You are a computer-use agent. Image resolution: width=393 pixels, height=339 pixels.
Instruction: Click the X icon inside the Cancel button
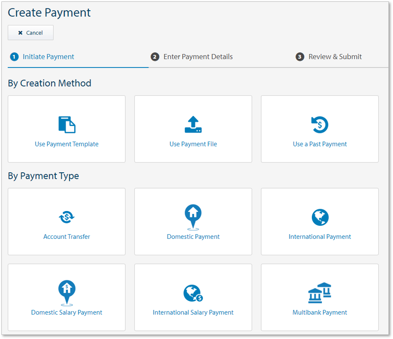(x=20, y=32)
